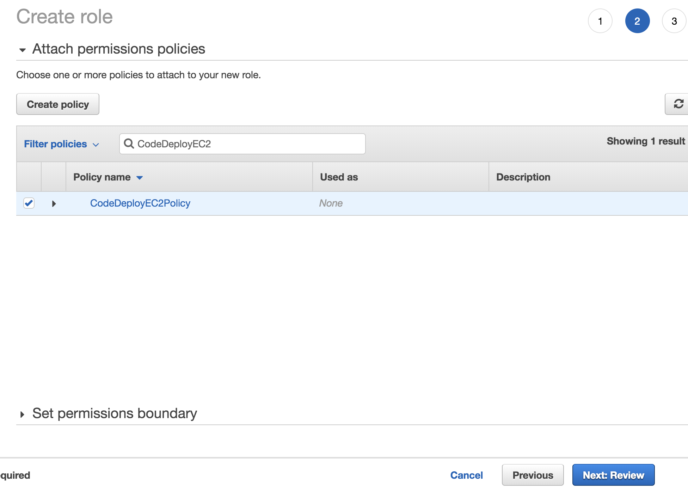Uncheck the CodeDeployEC2Policy checkbox
Screen dimensions: 688x490
29,203
